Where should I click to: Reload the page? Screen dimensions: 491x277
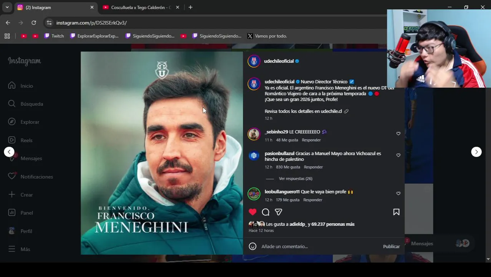pyautogui.click(x=34, y=23)
